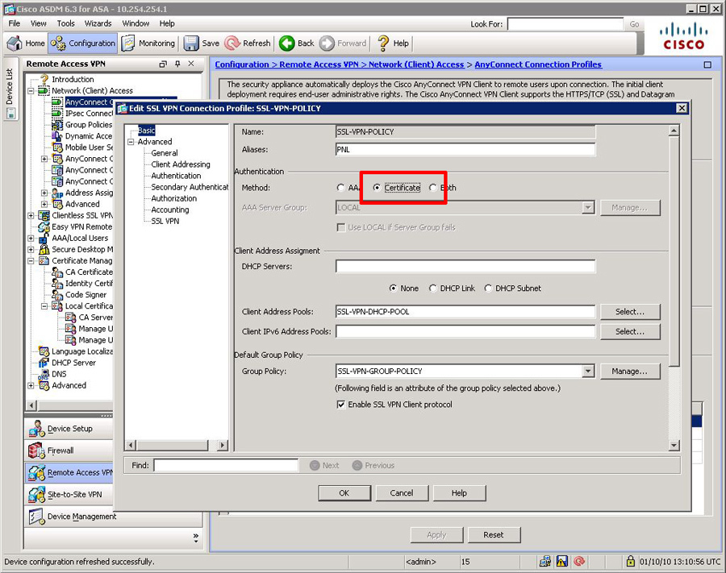Click the Group Policies tree icon
This screenshot has height=573, width=726.
(x=57, y=124)
